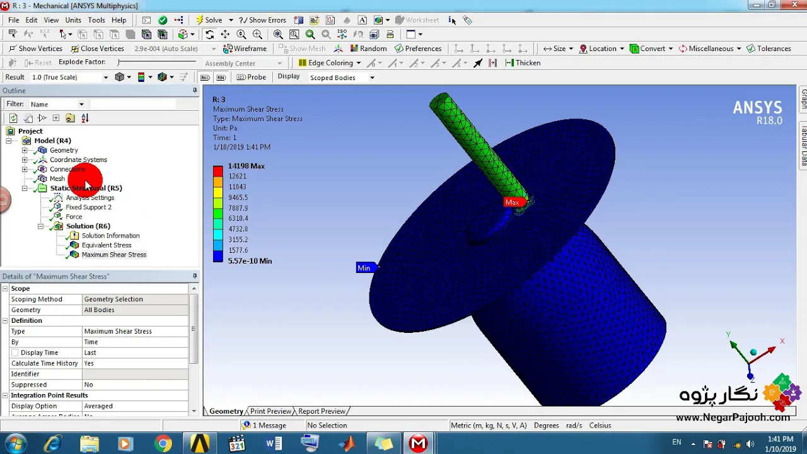Screen dimensions: 807x454
Task: Click the 1 Message status bar entry
Action: pyautogui.click(x=265, y=426)
